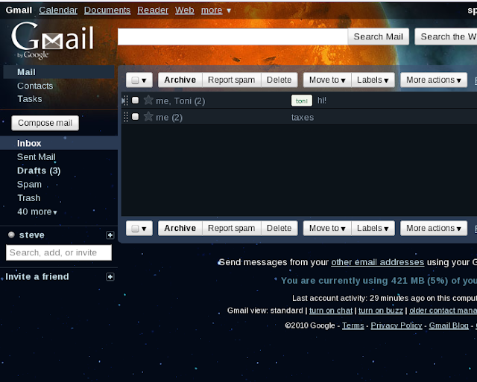Click top Archive button

tap(180, 80)
